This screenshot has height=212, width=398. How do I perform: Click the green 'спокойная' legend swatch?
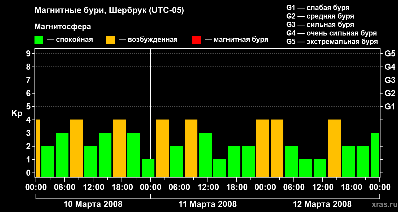pos(39,40)
